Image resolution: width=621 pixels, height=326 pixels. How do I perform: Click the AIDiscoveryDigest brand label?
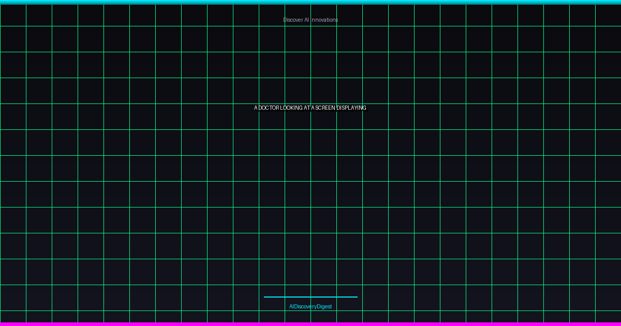point(310,306)
